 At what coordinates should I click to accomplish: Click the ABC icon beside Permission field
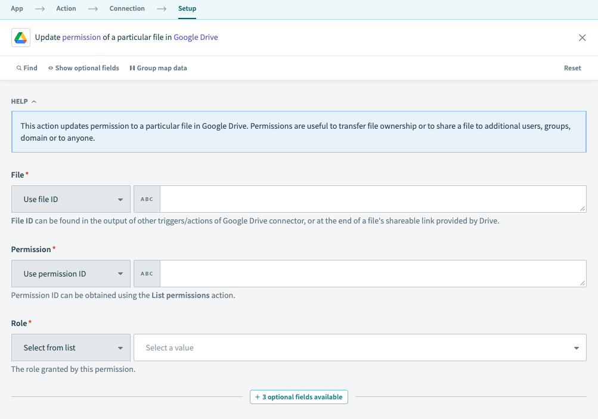[x=147, y=274]
